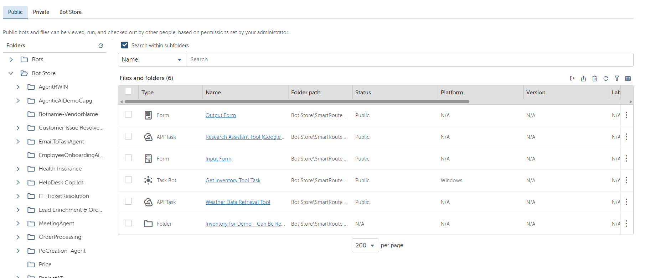The height and width of the screenshot is (278, 645).
Task: Check the box for Get Inventory Tool Task
Action: pos(129,180)
